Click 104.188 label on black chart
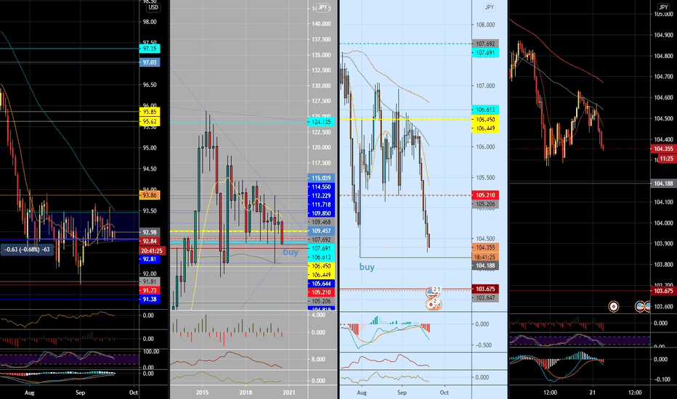This screenshot has height=399, width=677. tap(663, 184)
